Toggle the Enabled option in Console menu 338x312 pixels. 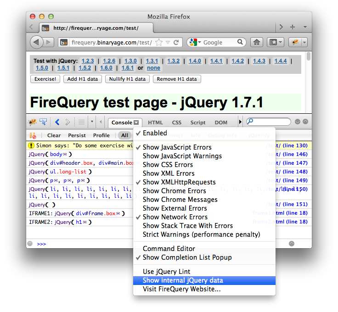point(155,133)
